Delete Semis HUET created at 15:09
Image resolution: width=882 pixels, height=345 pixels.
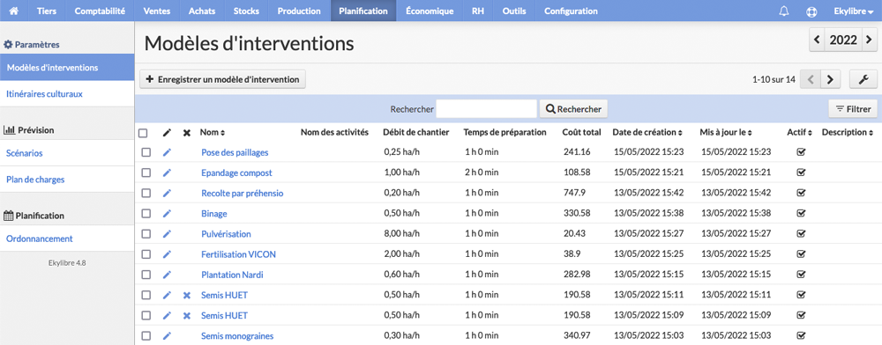[187, 315]
